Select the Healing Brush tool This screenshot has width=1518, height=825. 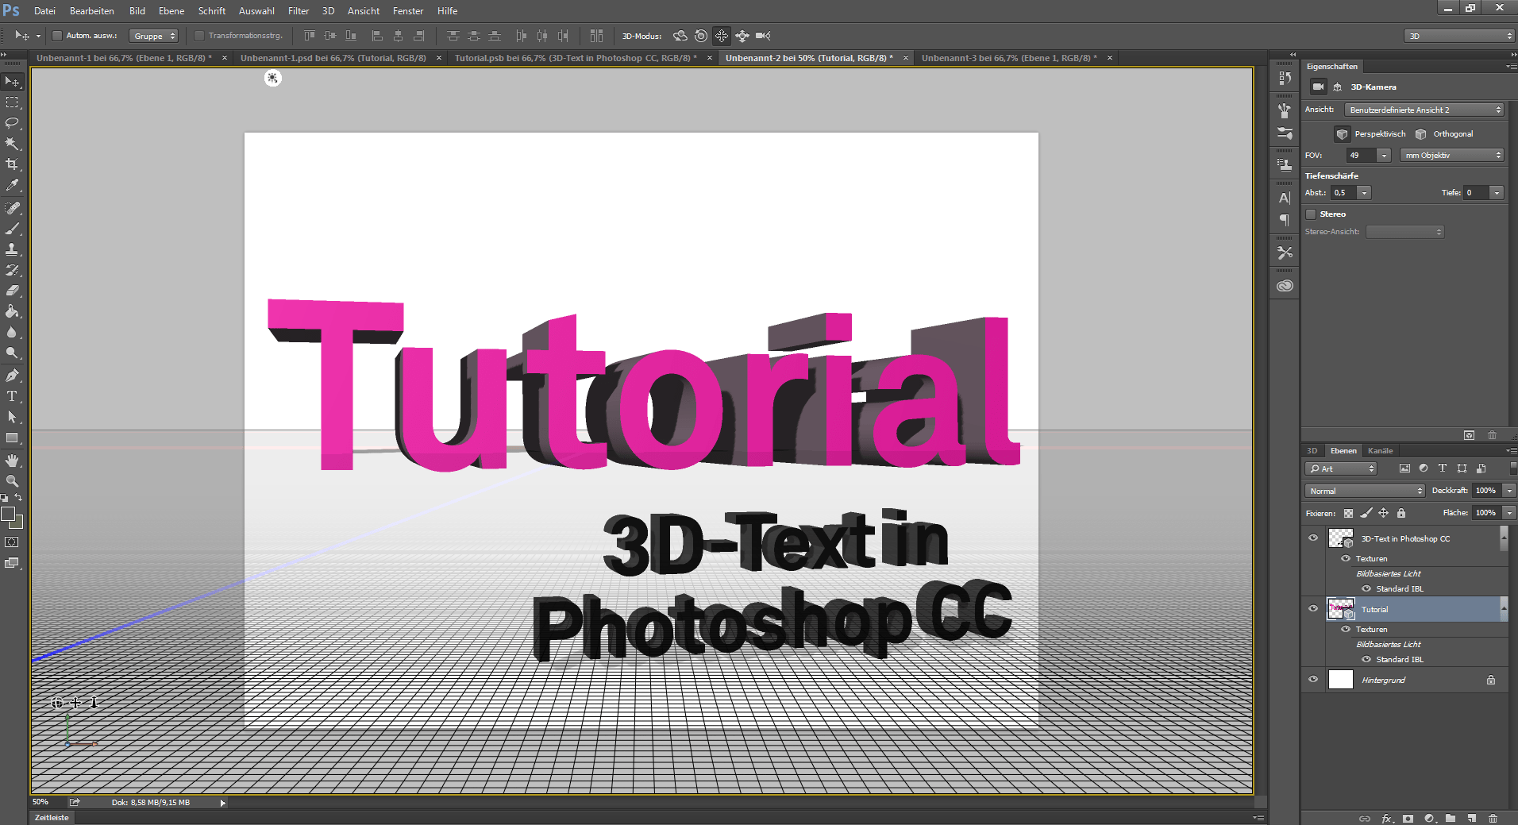12,208
